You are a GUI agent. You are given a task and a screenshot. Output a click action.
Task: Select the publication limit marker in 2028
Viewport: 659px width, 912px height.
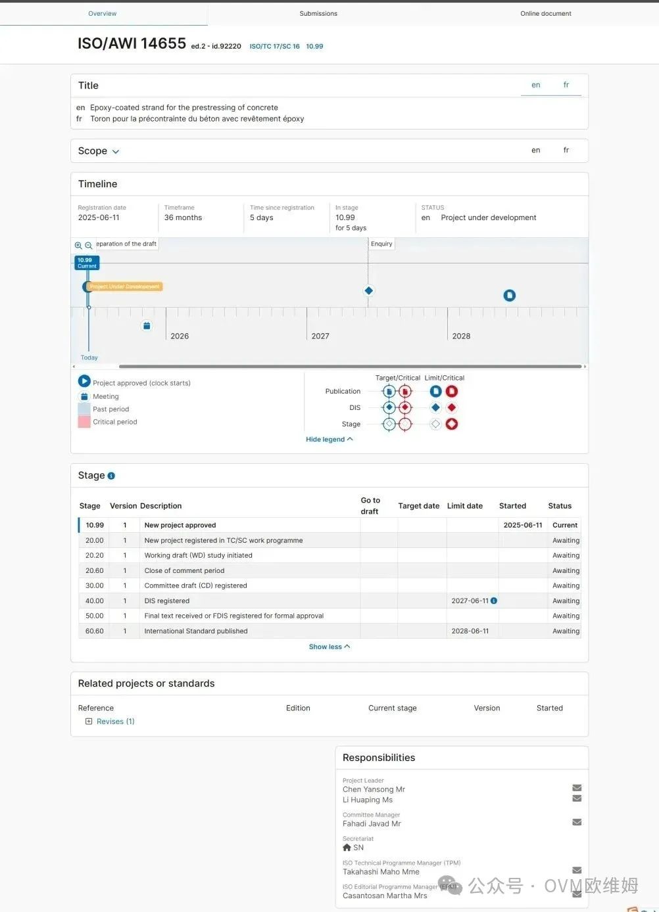point(509,296)
